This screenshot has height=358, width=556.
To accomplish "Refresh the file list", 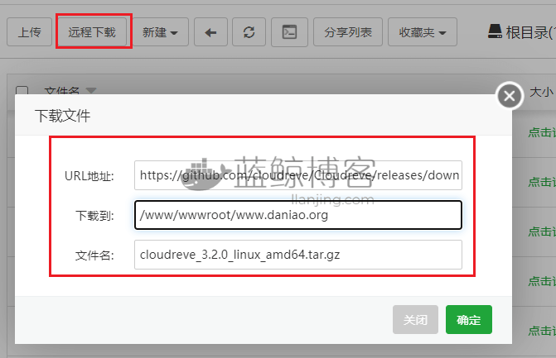I will tap(249, 33).
